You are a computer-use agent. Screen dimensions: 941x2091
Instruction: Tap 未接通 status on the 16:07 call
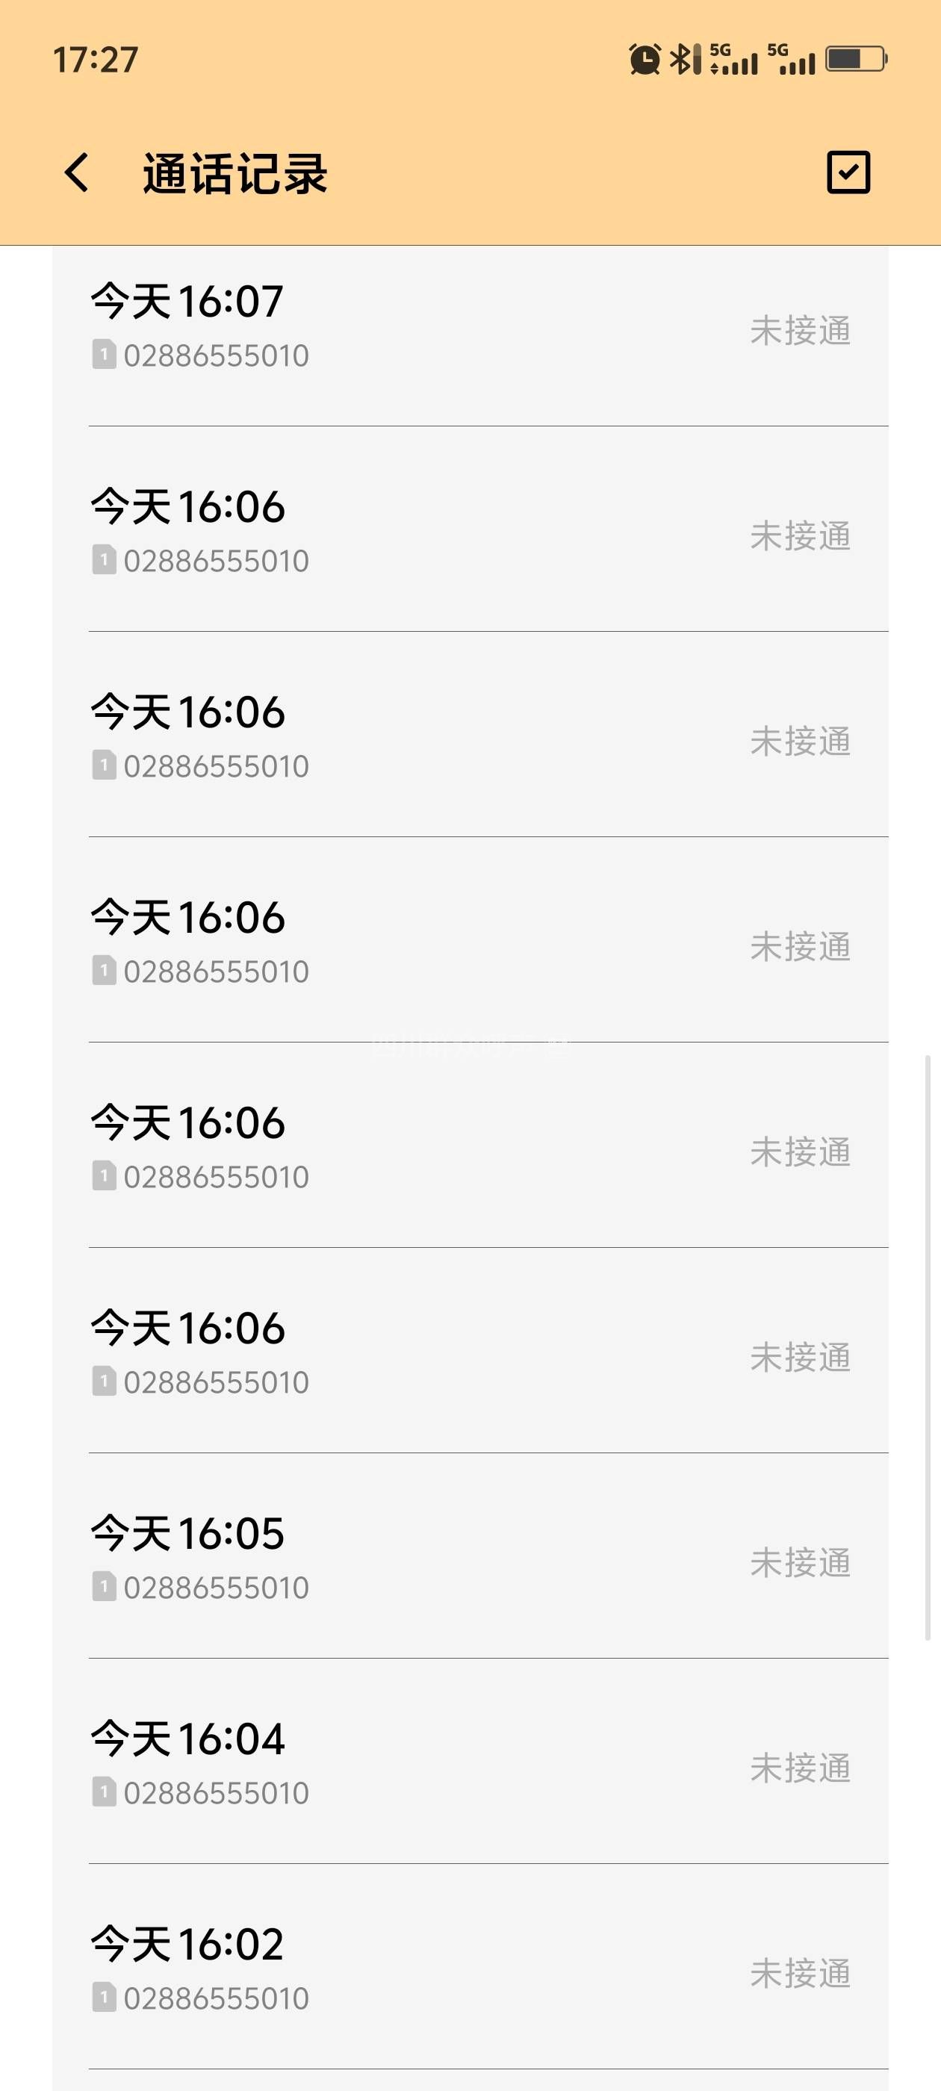(800, 331)
